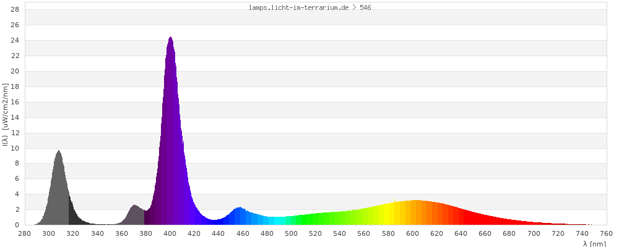Select the green region near 520 nm
The image size is (619, 247).
[x=315, y=220]
